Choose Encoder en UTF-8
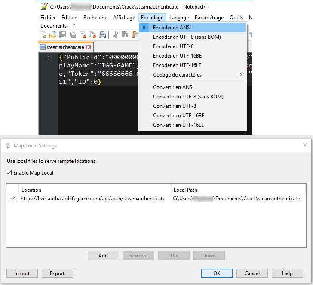Viewport: 313px width, 285px height. 193,46
